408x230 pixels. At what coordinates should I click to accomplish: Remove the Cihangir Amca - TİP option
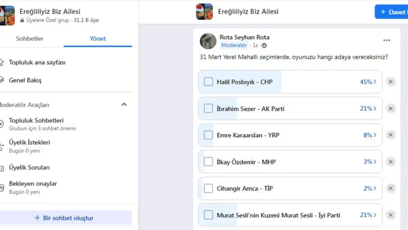coord(390,188)
